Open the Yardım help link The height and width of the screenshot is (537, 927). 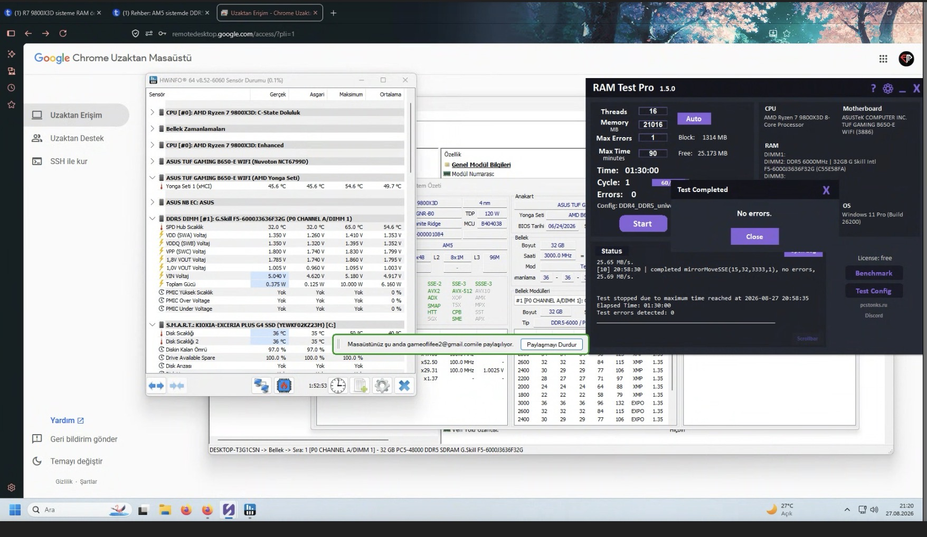point(67,420)
